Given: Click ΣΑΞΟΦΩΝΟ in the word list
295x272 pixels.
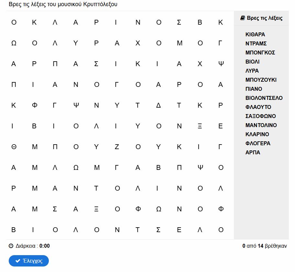Looking at the screenshot, I should (261, 116).
